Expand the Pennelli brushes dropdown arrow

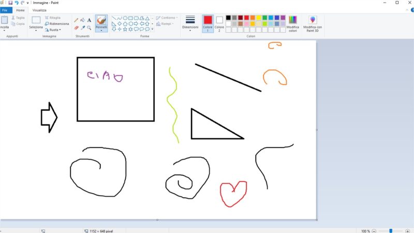tap(101, 31)
